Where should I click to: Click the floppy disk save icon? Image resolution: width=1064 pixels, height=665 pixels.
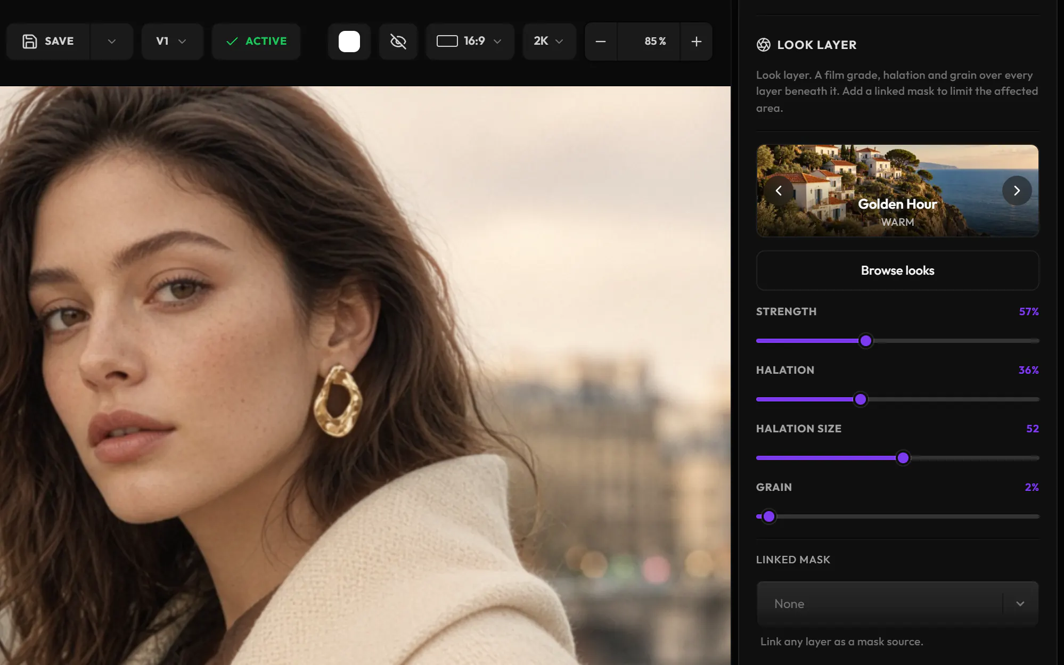(30, 41)
